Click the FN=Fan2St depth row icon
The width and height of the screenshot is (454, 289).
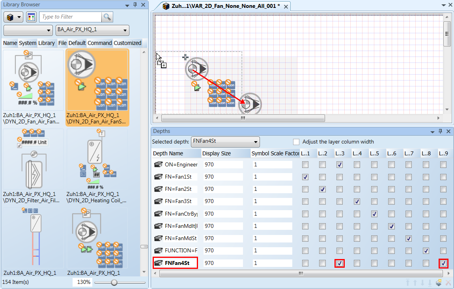pyautogui.click(x=158, y=189)
